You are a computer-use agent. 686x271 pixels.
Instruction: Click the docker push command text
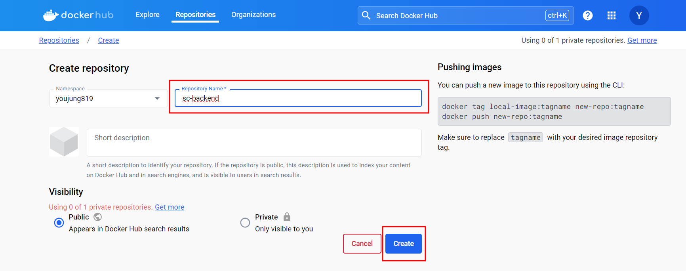502,116
